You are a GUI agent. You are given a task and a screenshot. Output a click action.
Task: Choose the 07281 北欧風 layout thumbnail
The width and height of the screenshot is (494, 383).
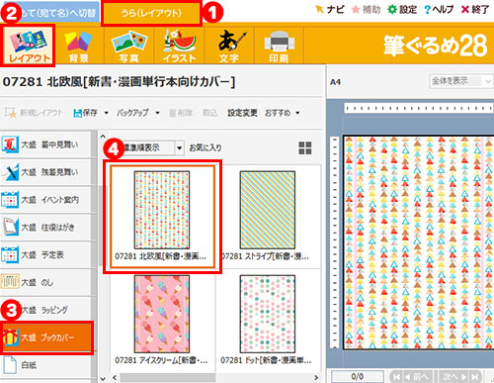pos(162,216)
